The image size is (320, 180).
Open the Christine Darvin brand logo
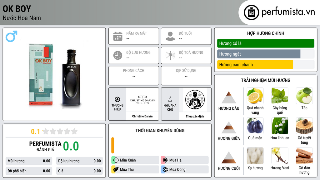click(142, 100)
